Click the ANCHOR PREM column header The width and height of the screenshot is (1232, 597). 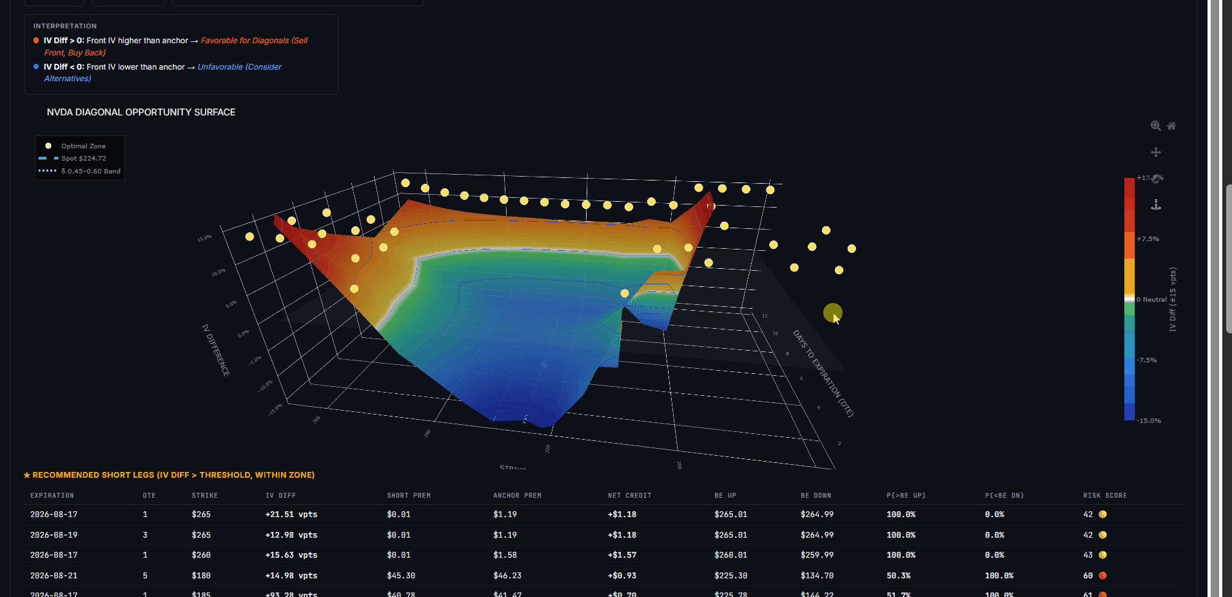click(x=517, y=496)
